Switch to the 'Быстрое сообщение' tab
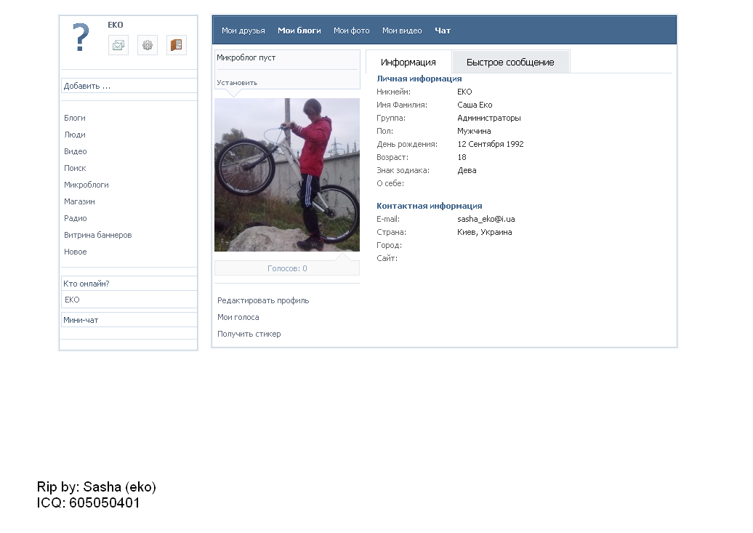 (510, 62)
